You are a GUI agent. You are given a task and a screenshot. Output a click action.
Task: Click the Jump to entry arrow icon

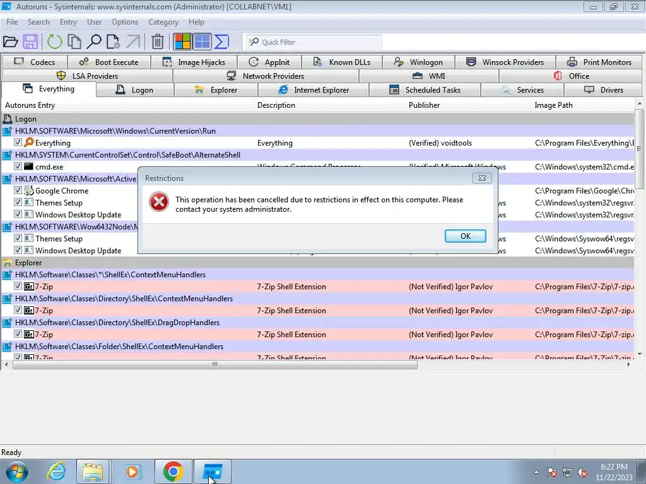pos(133,42)
